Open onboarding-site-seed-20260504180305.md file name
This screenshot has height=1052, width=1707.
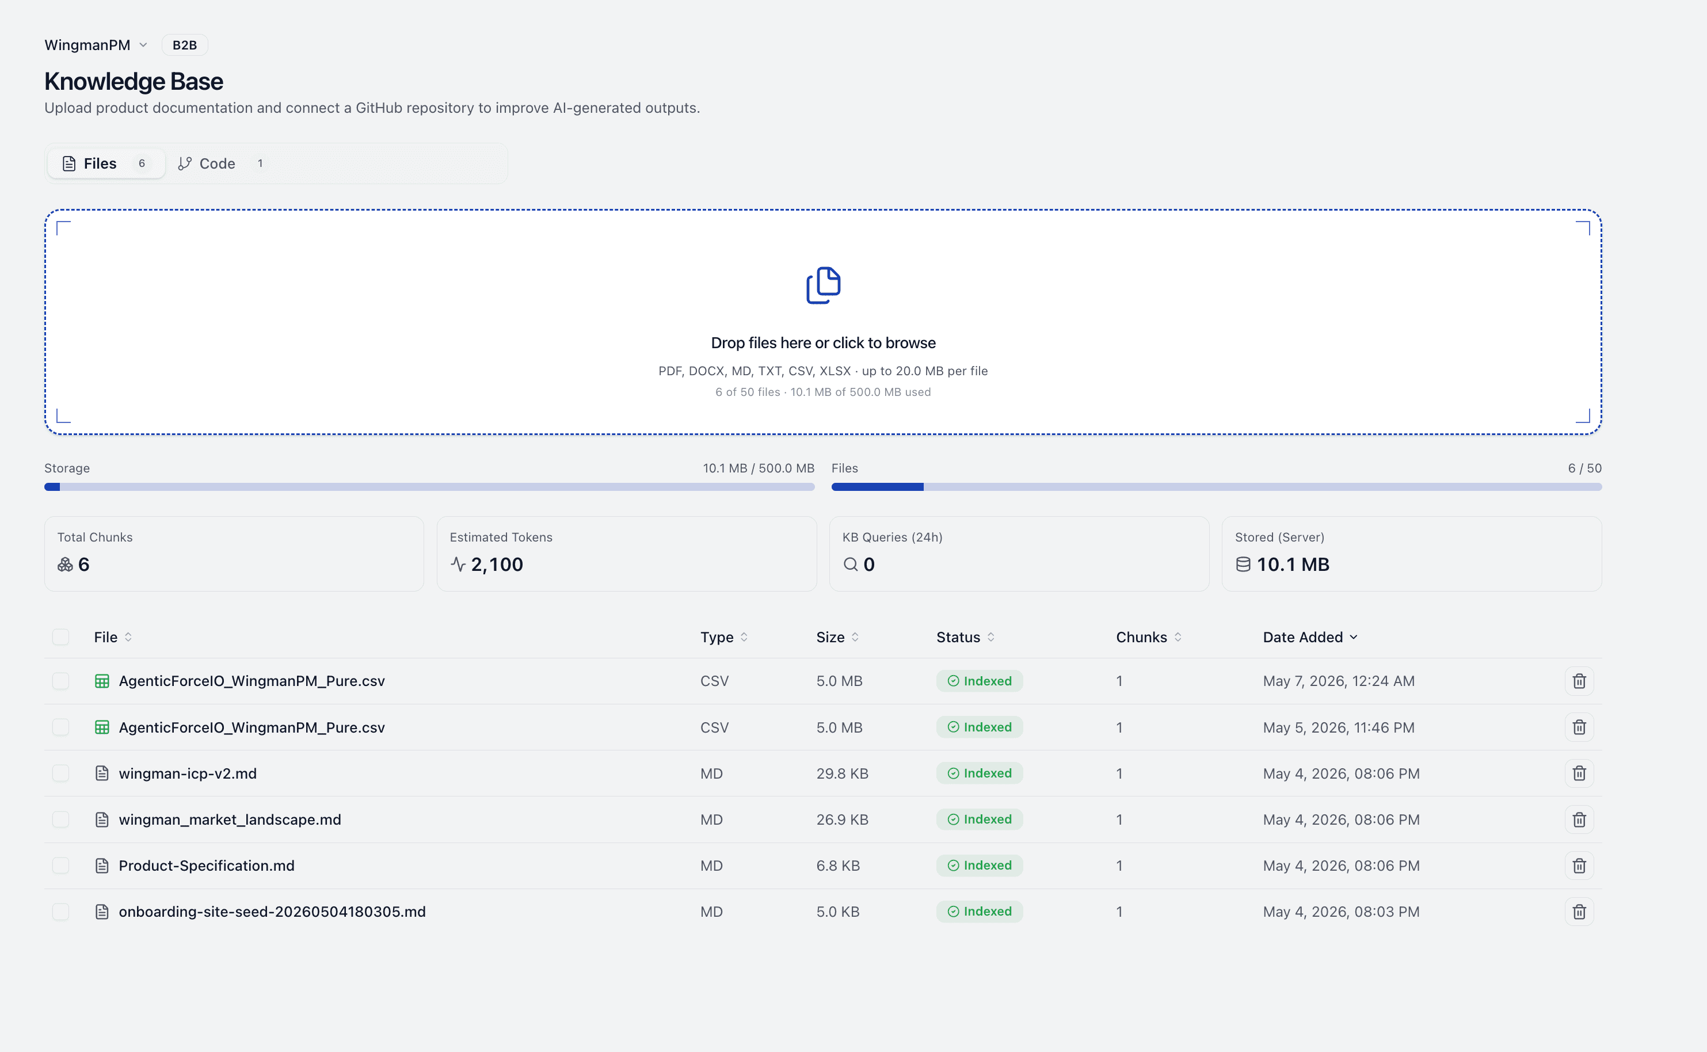[272, 912]
